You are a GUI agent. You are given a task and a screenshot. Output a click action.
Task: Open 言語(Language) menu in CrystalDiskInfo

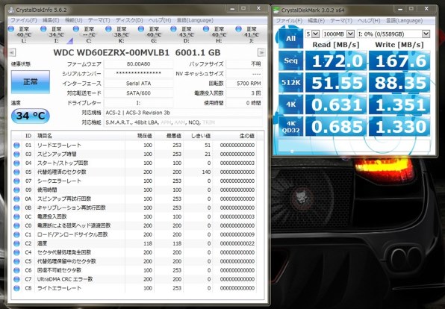(x=195, y=20)
